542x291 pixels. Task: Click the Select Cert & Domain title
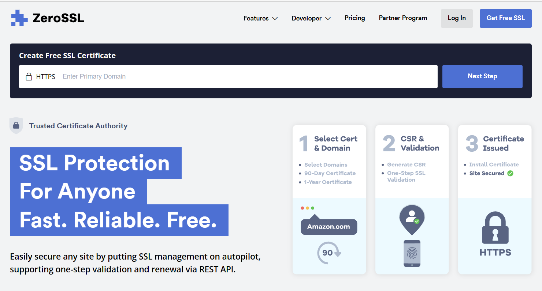point(336,143)
